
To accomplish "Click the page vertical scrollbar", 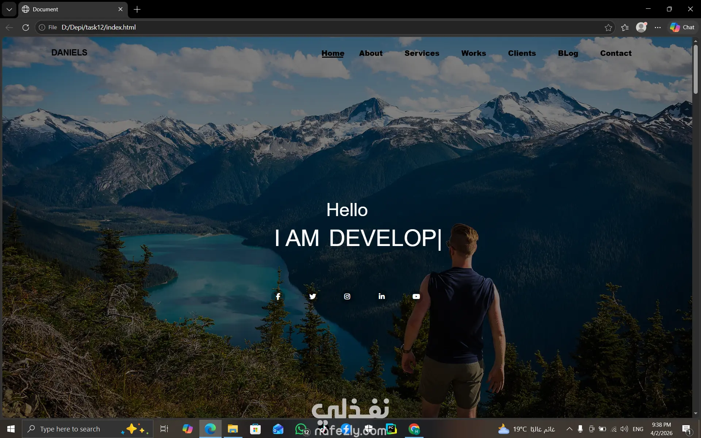I will [x=696, y=69].
